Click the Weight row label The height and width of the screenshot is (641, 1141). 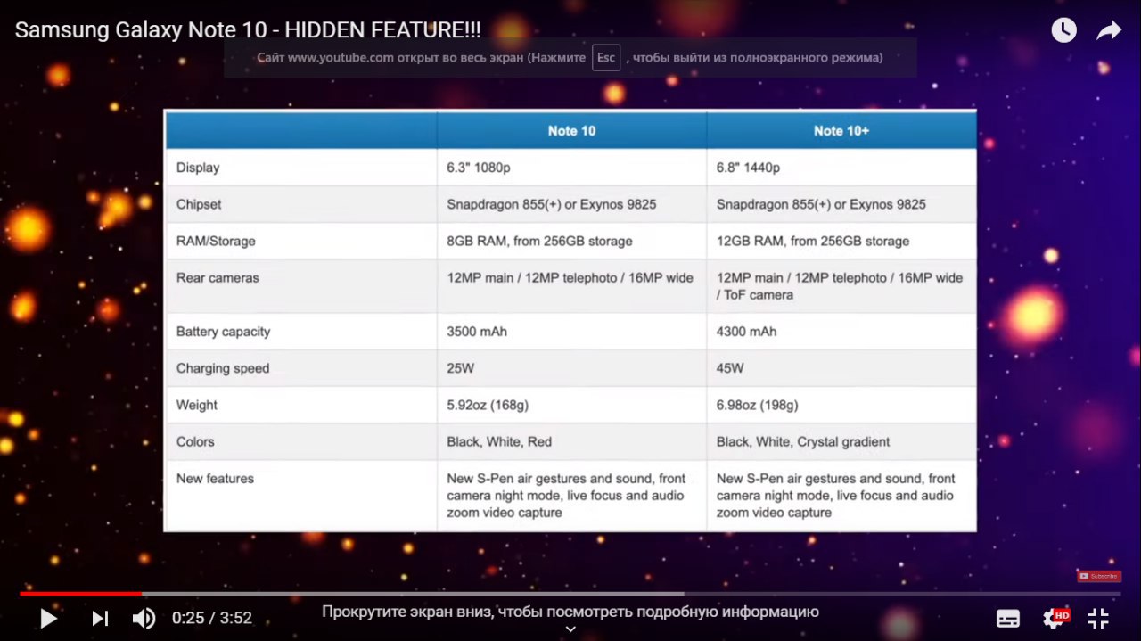197,405
